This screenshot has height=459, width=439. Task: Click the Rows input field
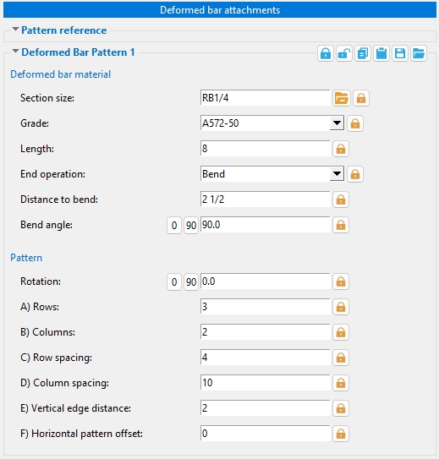coord(265,307)
